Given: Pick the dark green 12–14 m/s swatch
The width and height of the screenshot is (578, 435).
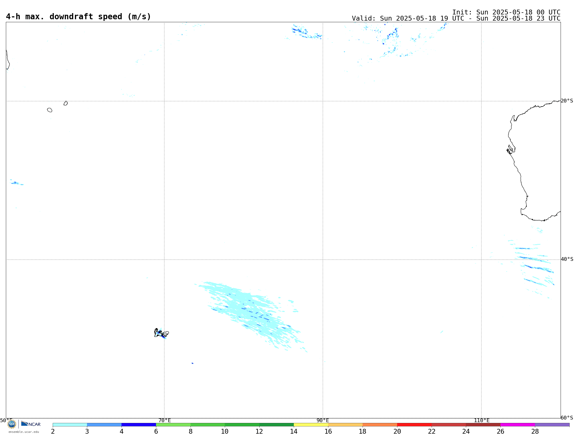Looking at the screenshot, I should [276, 425].
